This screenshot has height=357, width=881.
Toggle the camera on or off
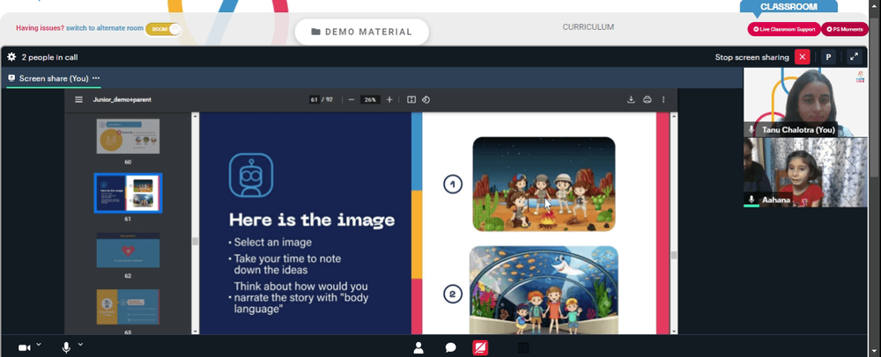click(24, 348)
